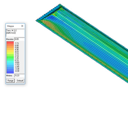Click the bright green legend swatch near 1.25
This screenshot has height=128, width=128.
pos(10,57)
